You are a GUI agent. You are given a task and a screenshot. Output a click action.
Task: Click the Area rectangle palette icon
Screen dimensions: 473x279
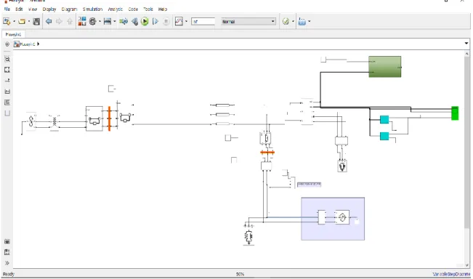point(7,113)
